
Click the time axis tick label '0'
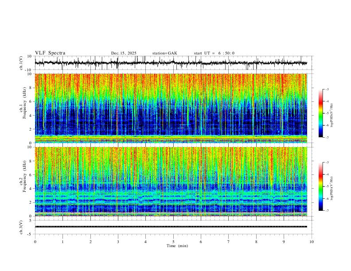(35, 242)
